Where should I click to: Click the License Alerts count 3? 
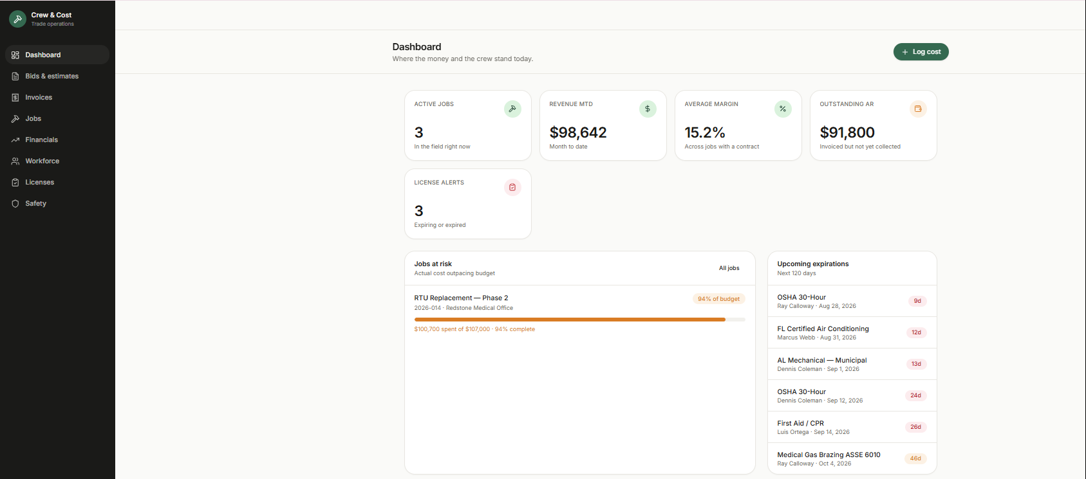419,211
